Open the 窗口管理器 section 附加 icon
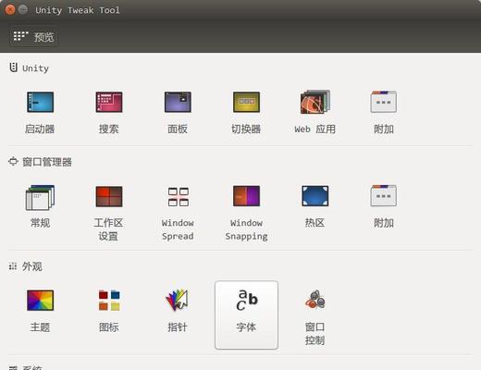The height and width of the screenshot is (370, 481). 384,196
